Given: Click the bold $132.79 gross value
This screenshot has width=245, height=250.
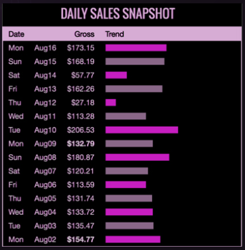Looking at the screenshot, I should [81, 144].
